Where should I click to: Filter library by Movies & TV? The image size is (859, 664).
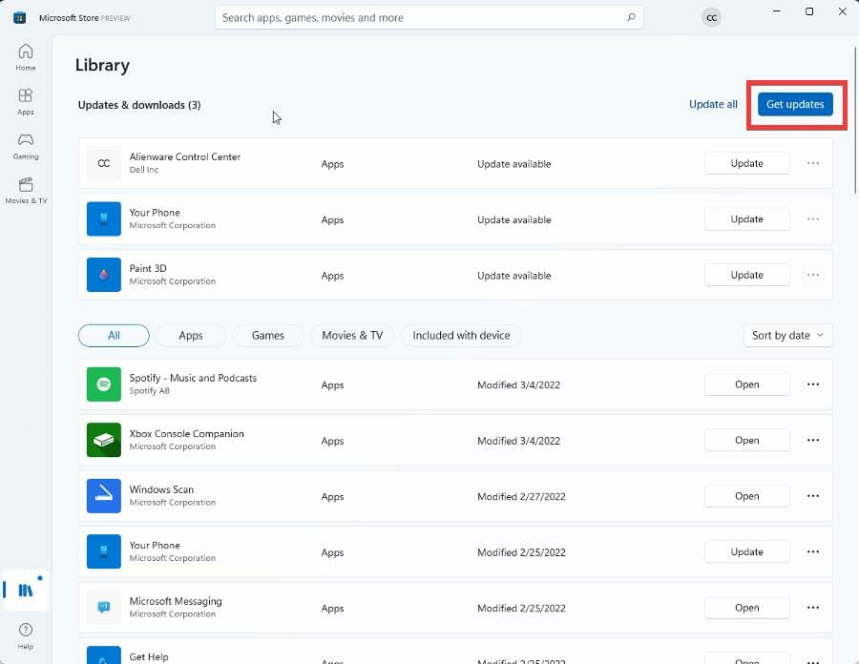tap(352, 336)
